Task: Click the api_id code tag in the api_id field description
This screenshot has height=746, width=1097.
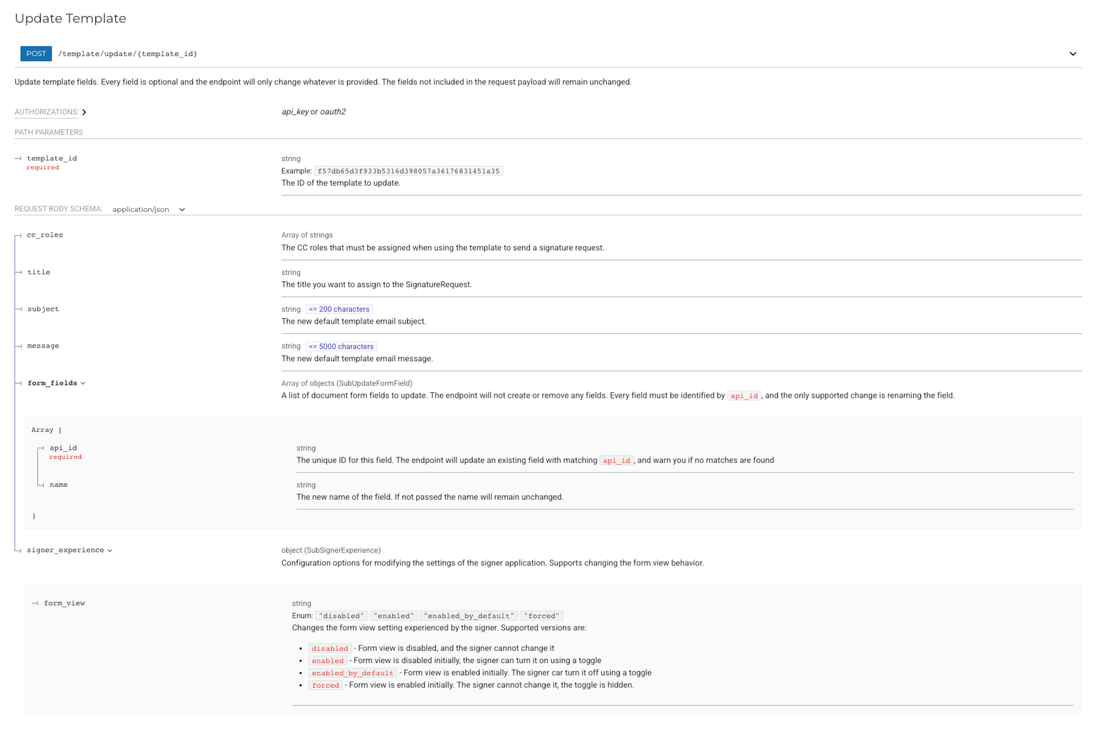Action: [616, 460]
